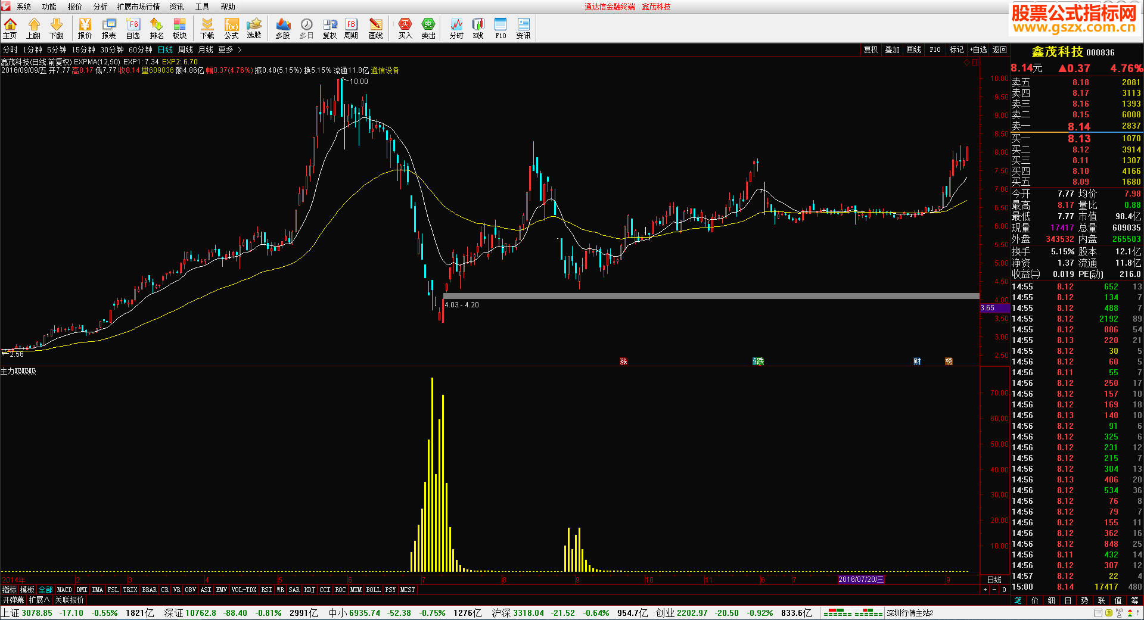Open the 选股 stock picker icon
Screen dimensions: 1144x620
[254, 28]
